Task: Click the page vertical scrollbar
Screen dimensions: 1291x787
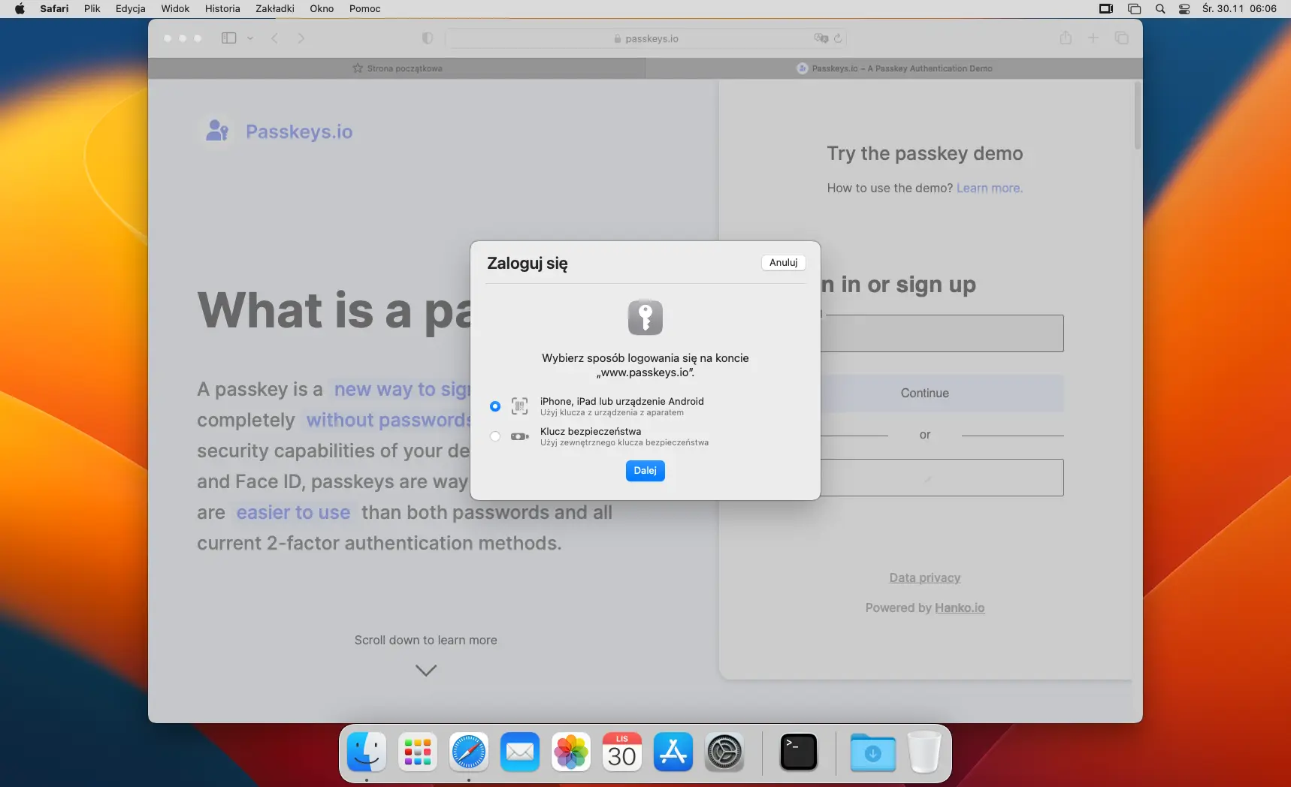Action: [x=1137, y=116]
